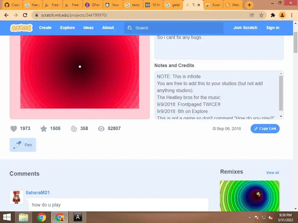Click Sign in link
The width and height of the screenshot is (298, 223).
tap(273, 28)
